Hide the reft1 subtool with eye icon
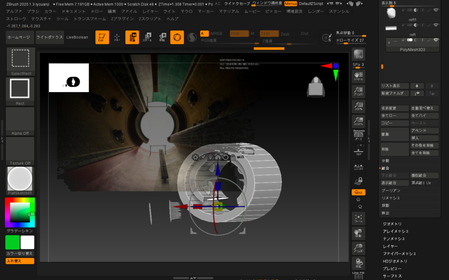The width and height of the screenshot is (449, 280). (436, 10)
